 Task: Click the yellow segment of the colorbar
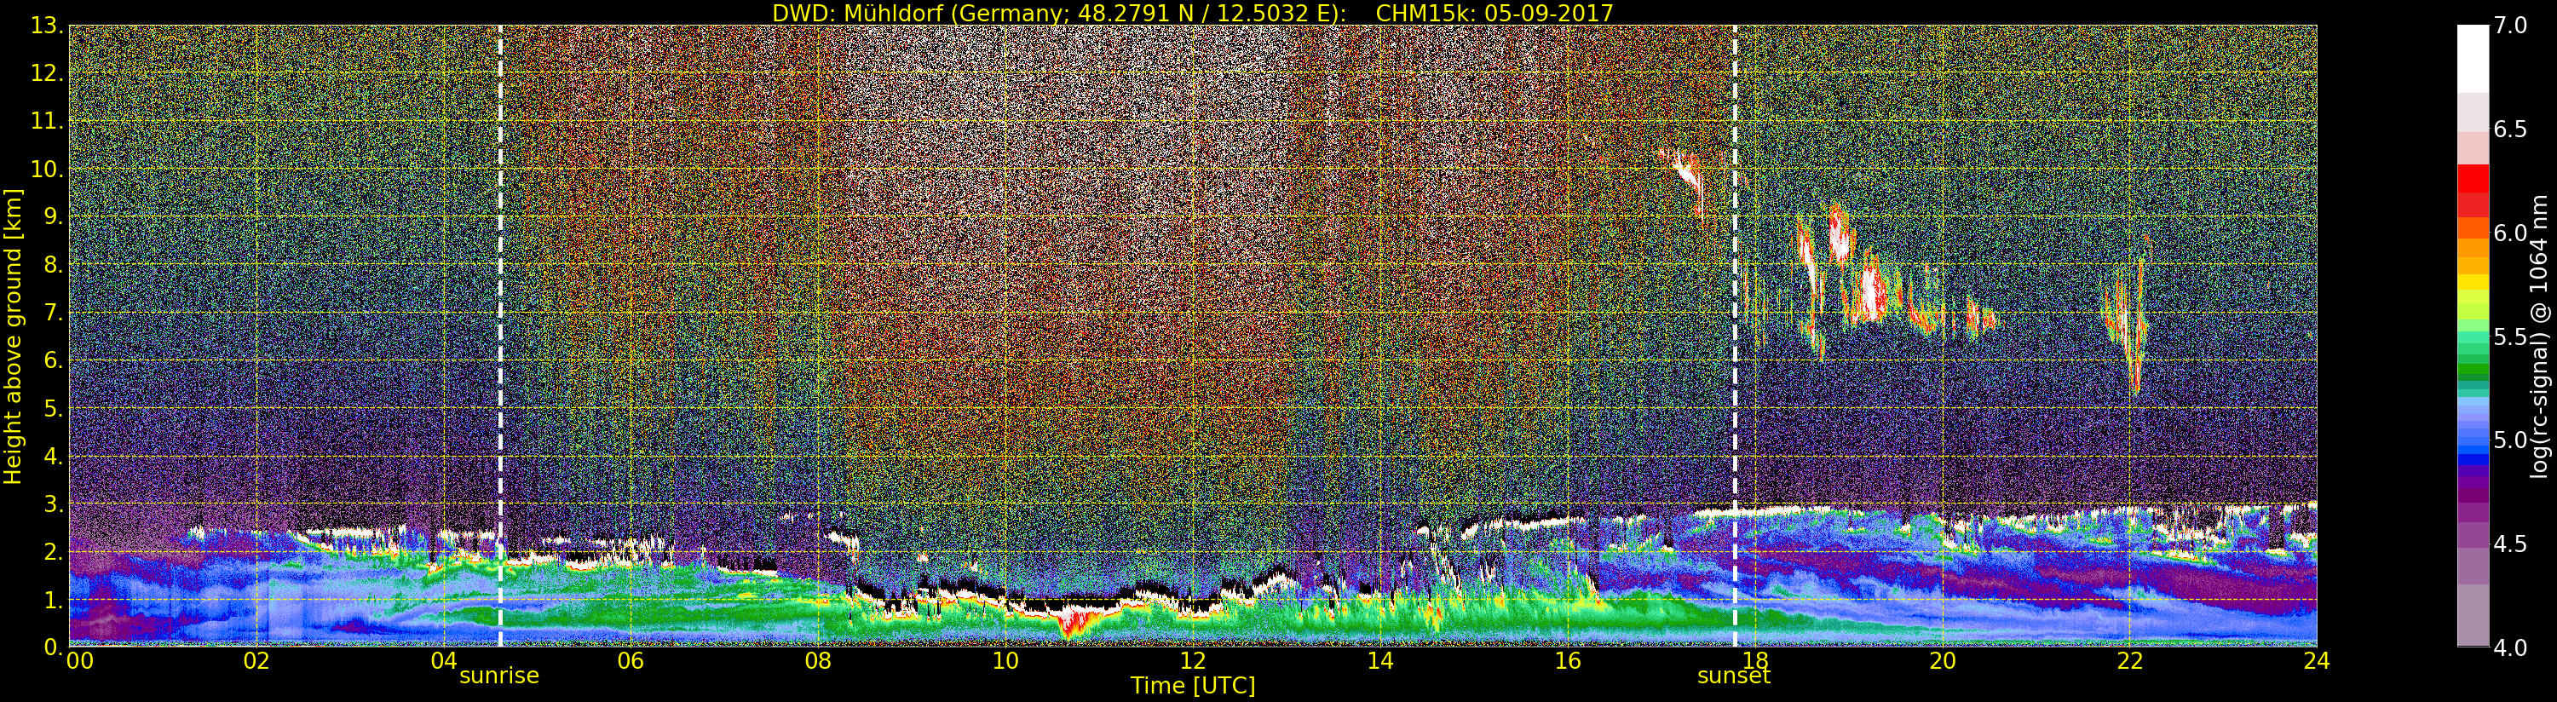click(x=2473, y=282)
